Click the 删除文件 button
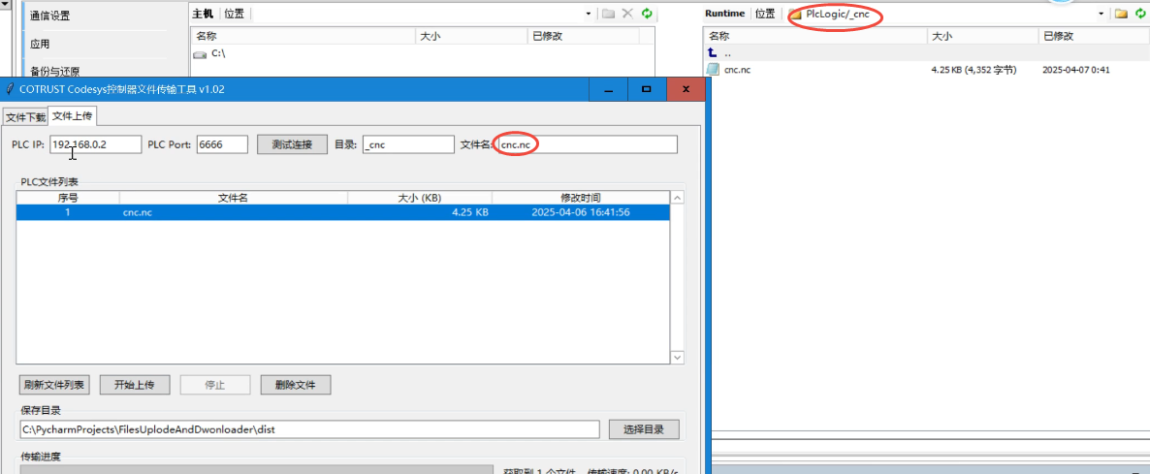 click(x=296, y=385)
